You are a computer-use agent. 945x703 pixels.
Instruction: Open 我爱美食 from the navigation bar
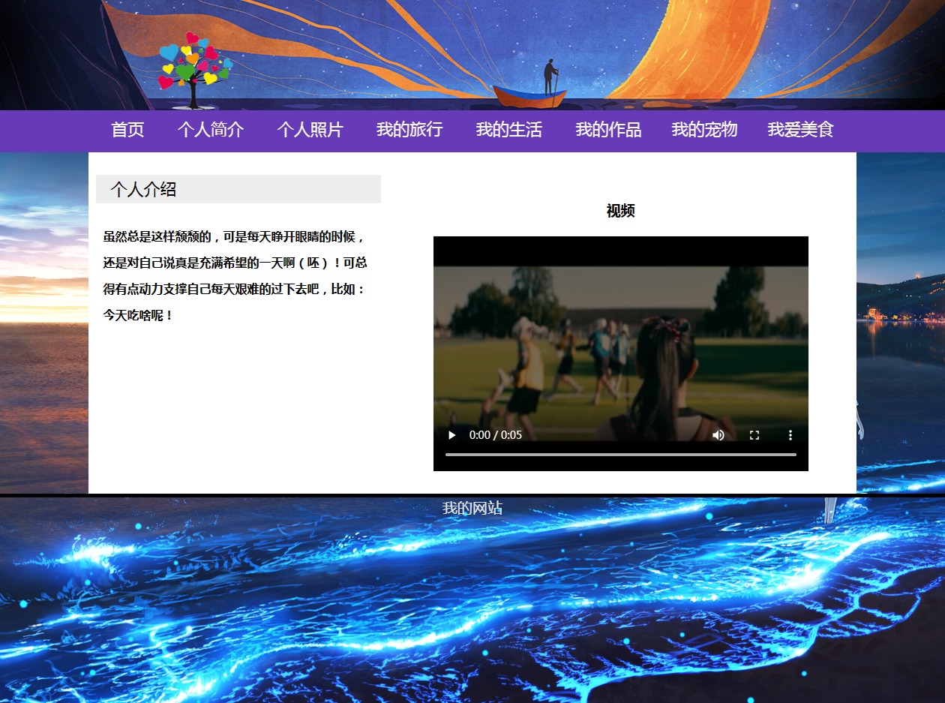pos(800,130)
